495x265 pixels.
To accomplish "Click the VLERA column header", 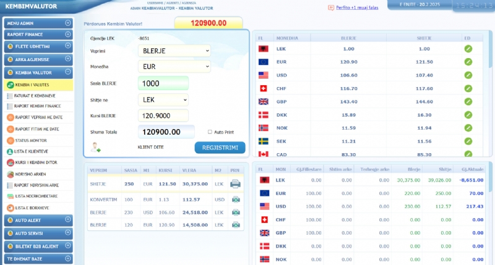I will click(x=189, y=170).
